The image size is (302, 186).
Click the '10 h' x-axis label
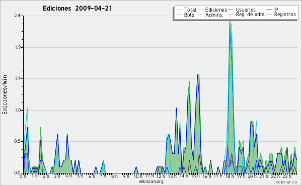[138, 176]
